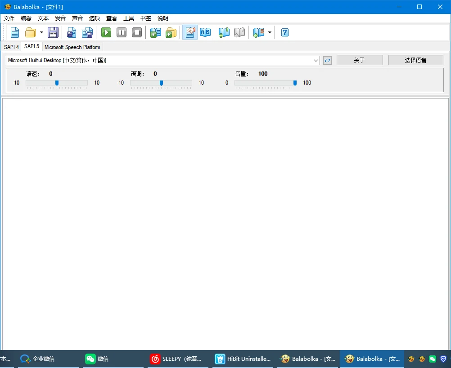Click the 语速 label text
The width and height of the screenshot is (451, 368).
click(33, 74)
